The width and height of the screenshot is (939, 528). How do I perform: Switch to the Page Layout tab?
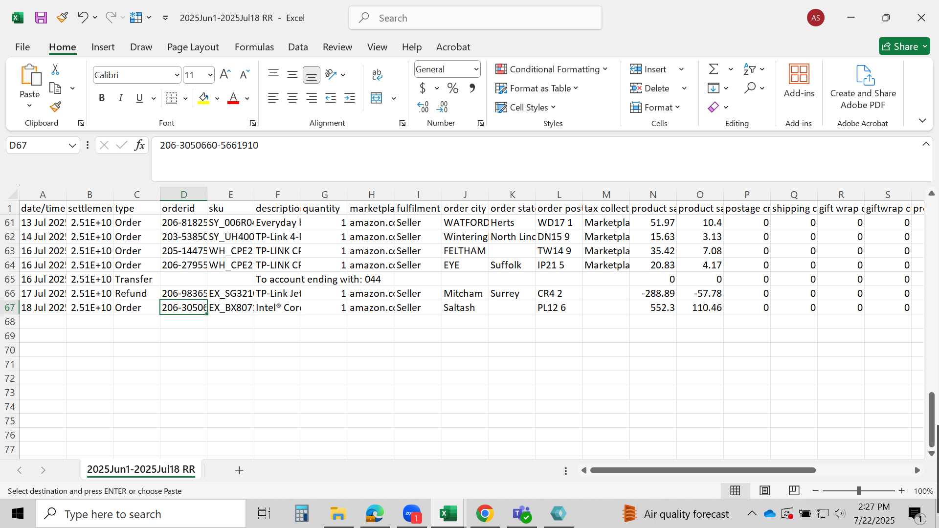click(193, 47)
